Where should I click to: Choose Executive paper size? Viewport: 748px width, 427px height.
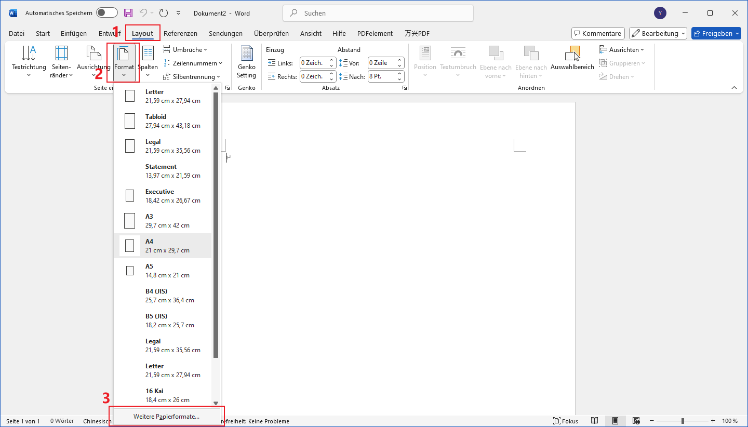click(x=163, y=196)
